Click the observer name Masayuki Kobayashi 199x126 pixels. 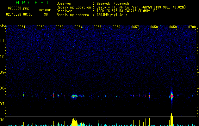tap(114, 3)
